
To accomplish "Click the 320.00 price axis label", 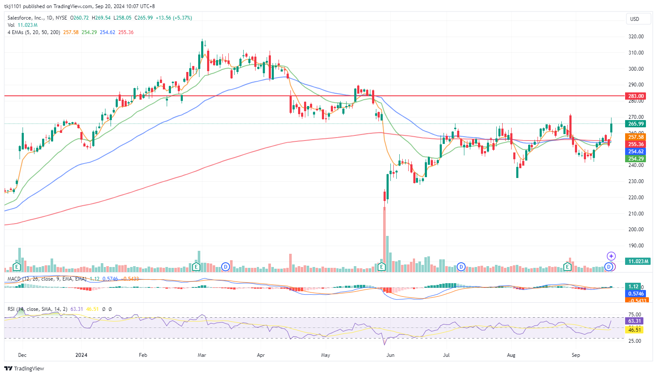I will point(636,37).
